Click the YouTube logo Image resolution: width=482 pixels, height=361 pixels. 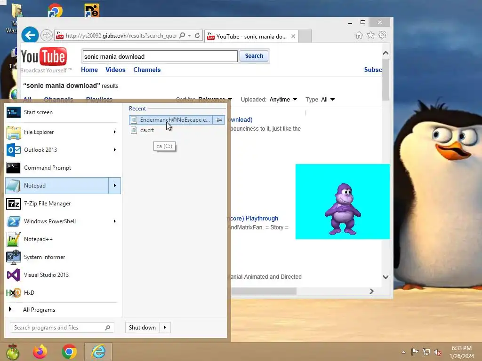(x=44, y=57)
